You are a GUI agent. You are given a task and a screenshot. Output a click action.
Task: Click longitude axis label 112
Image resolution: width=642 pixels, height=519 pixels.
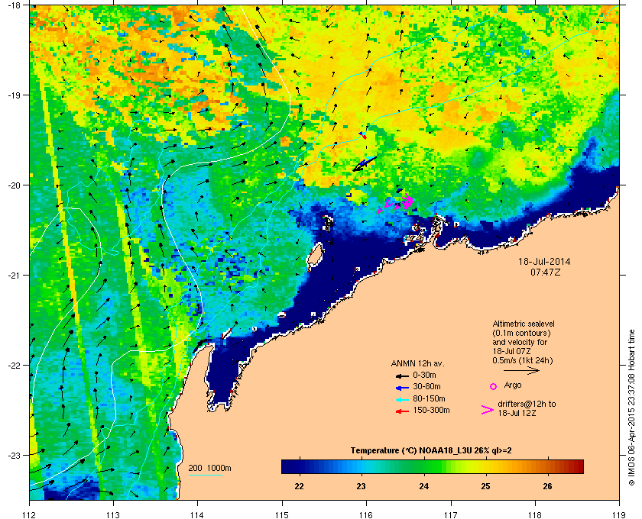pos(30,515)
